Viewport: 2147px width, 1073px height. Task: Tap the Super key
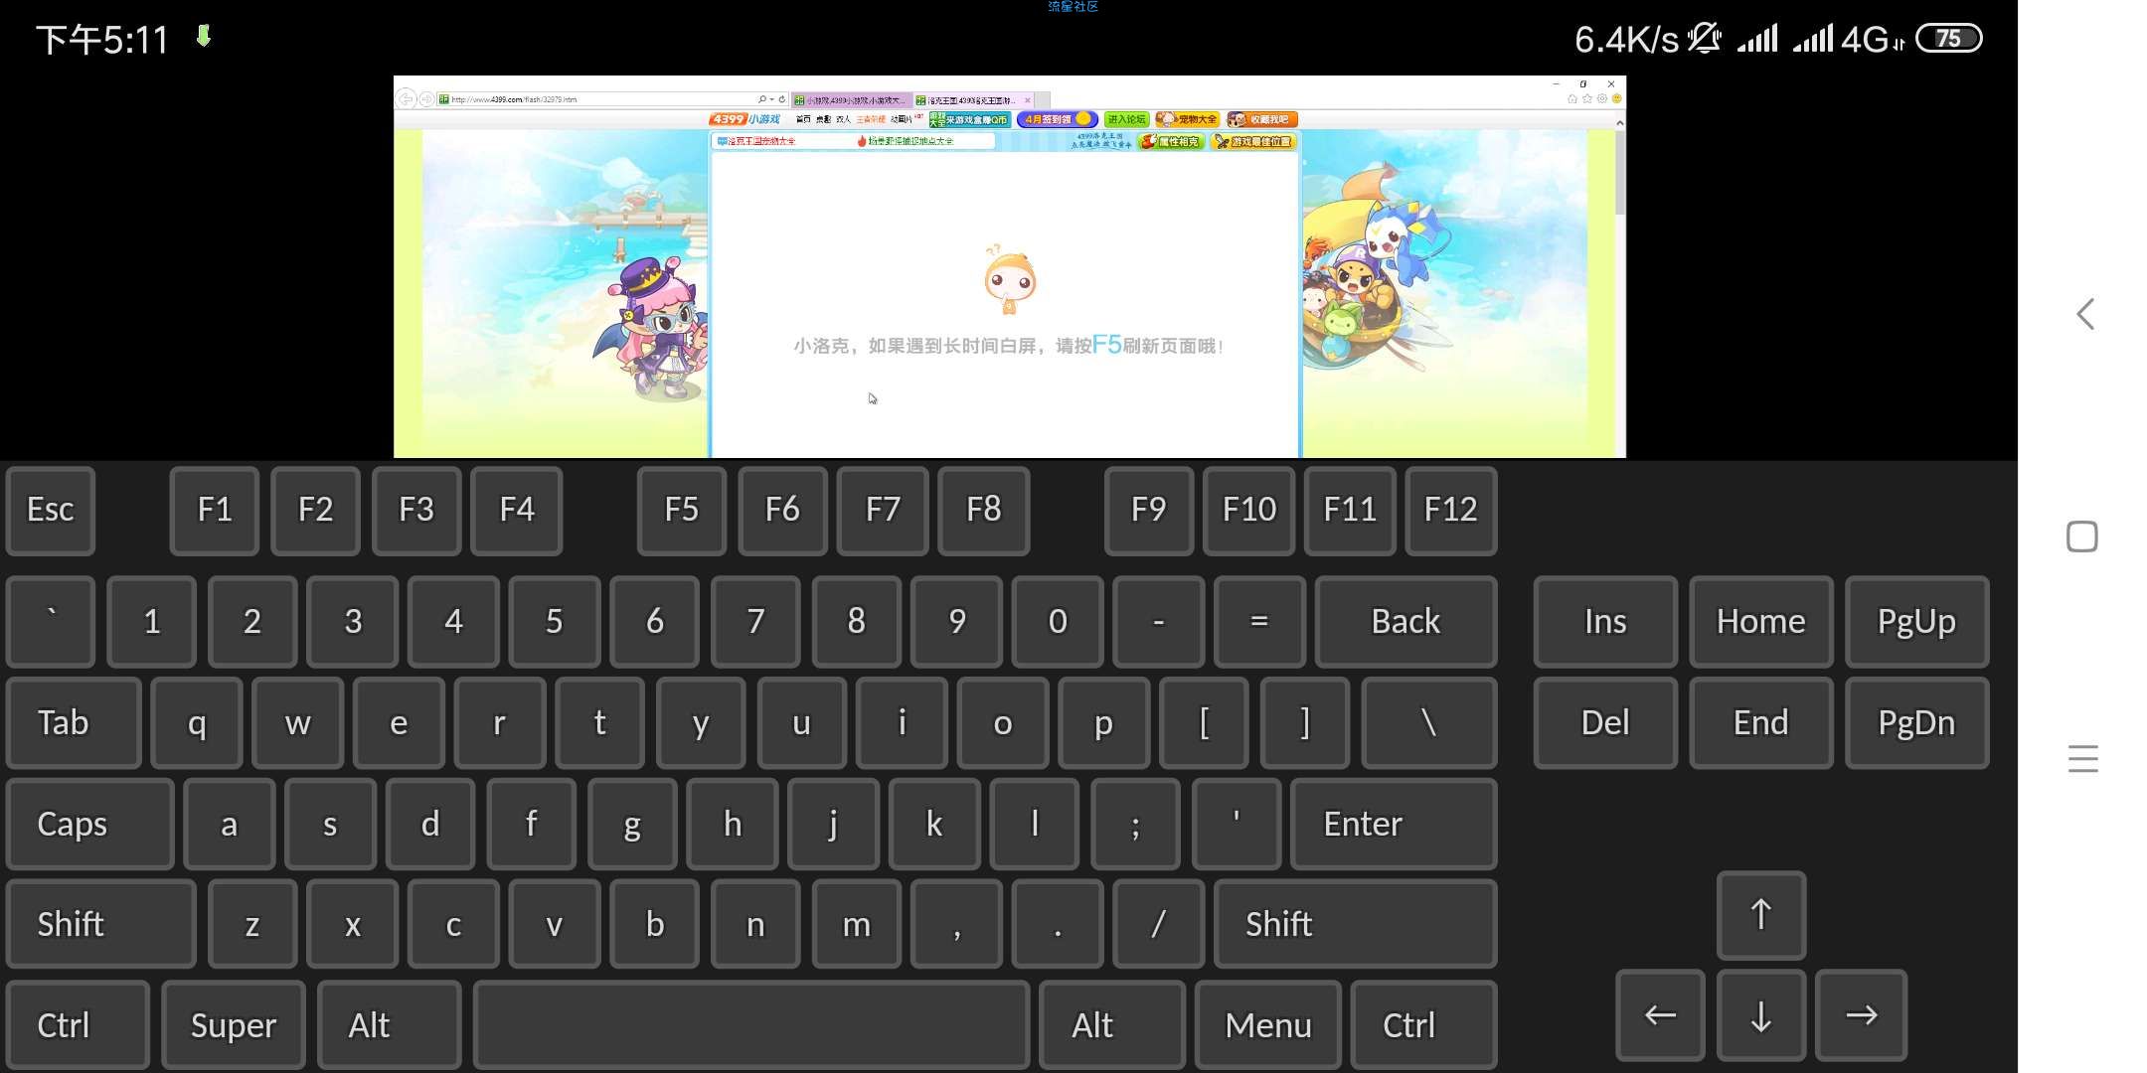point(234,1025)
